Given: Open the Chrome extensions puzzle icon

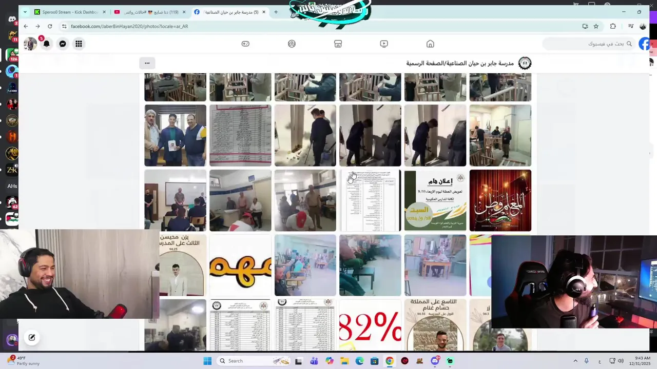Looking at the screenshot, I should [613, 26].
